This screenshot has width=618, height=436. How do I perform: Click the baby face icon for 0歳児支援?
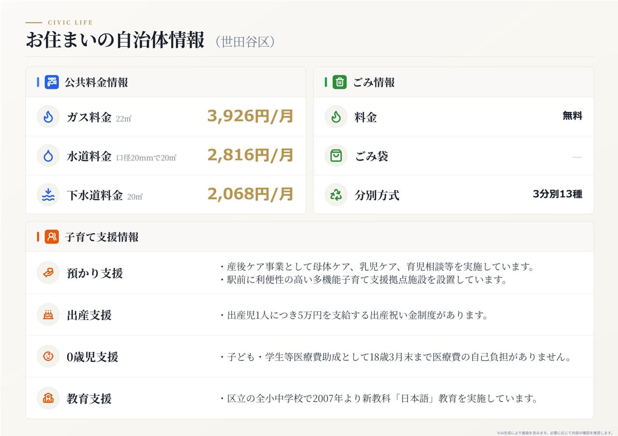[48, 356]
